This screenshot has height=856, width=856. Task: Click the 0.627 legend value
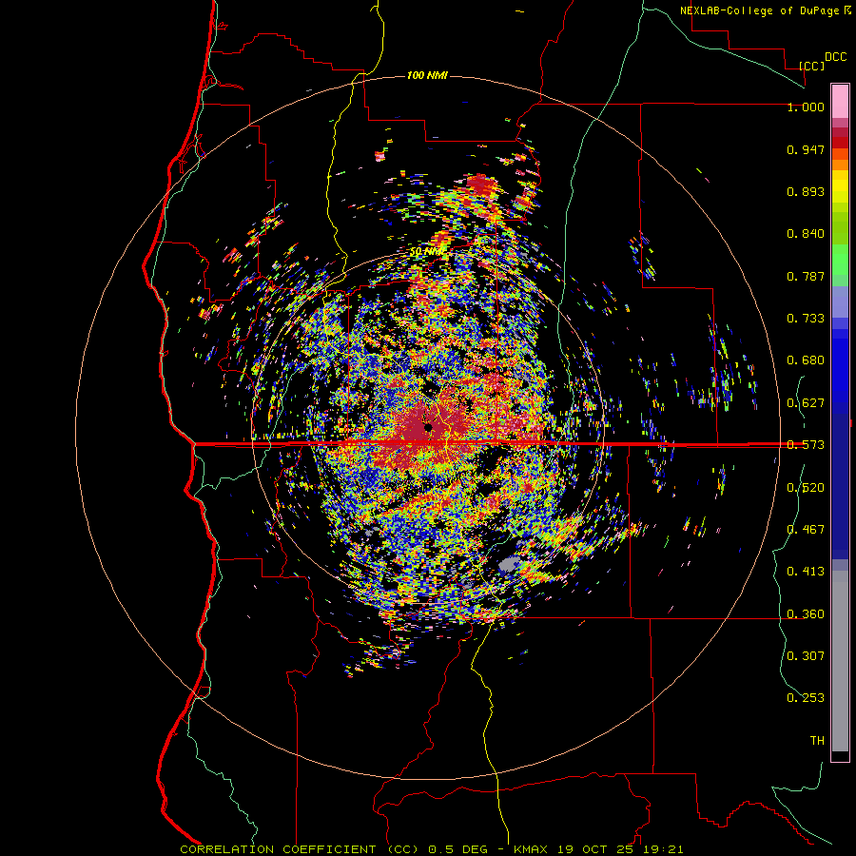(806, 403)
